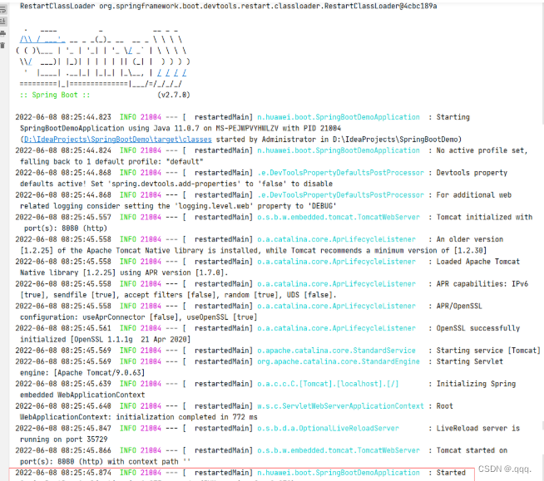The image size is (544, 481).
Task: Click 'No active profile set,' message
Action: (482, 150)
